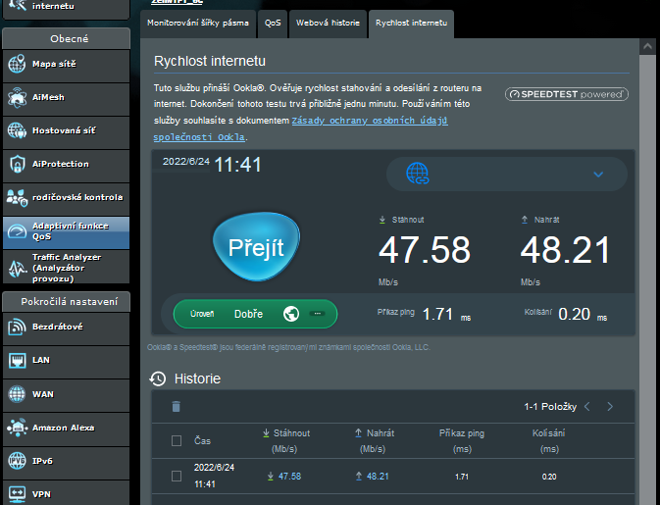
Task: Click the Traffic Analyzer graph icon
Action: pos(17,267)
